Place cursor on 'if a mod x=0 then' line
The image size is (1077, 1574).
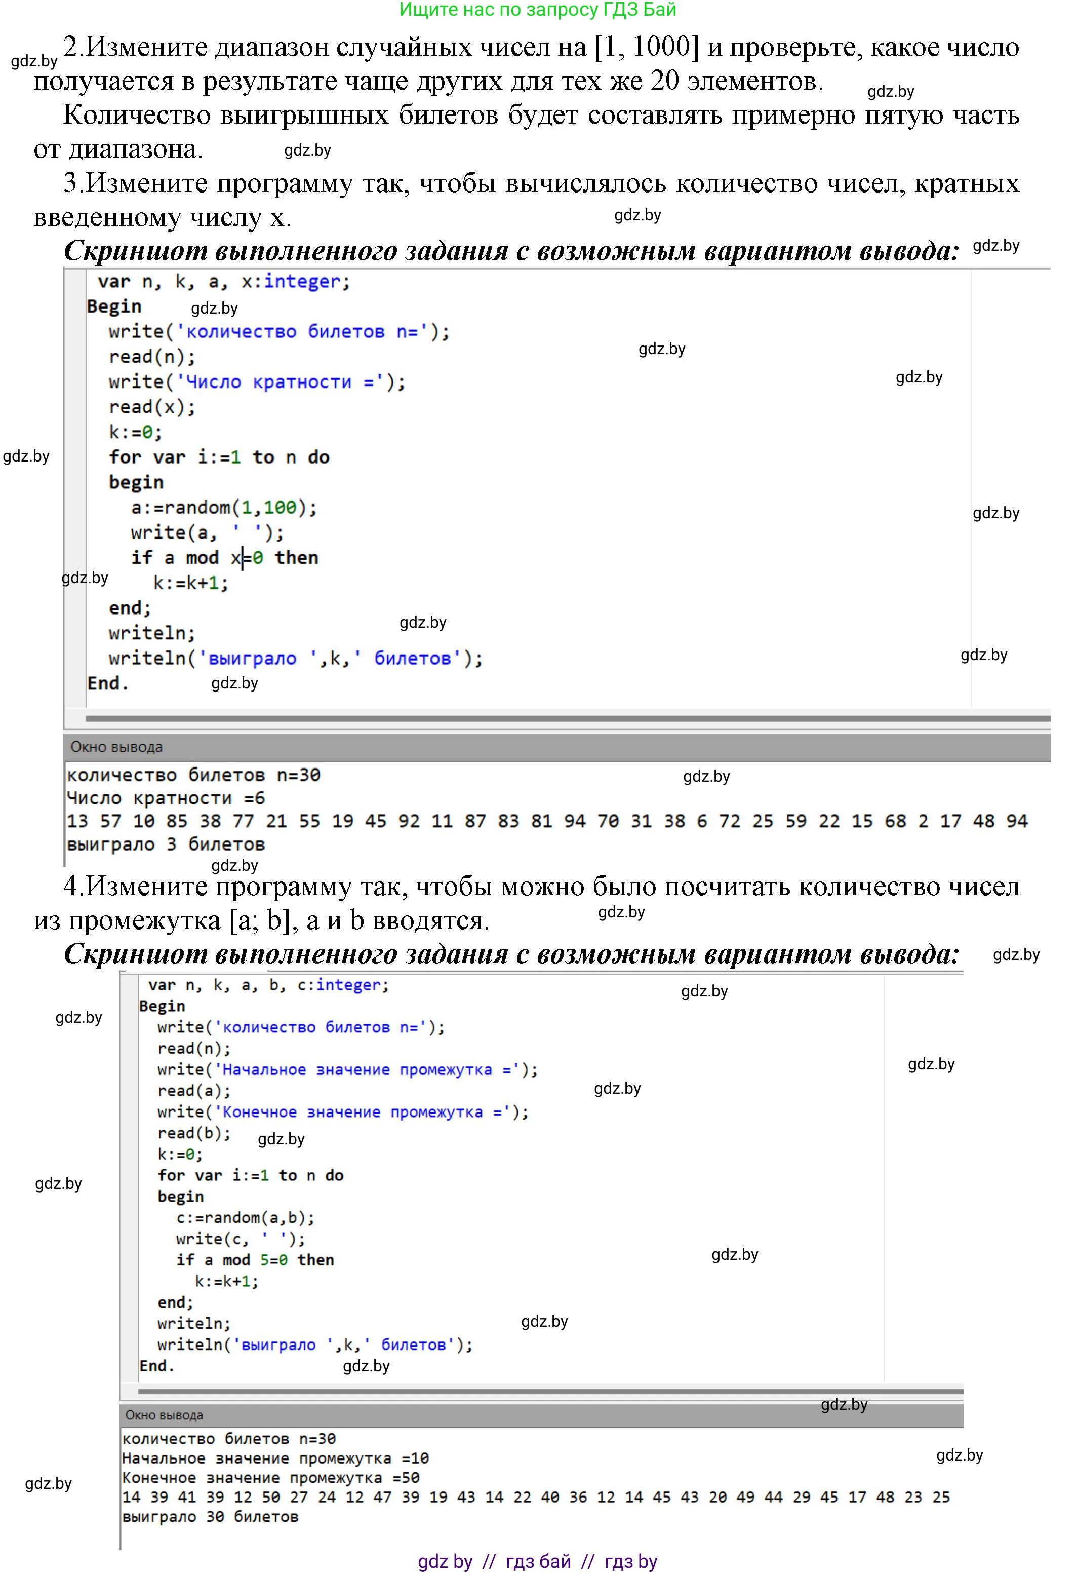(224, 558)
